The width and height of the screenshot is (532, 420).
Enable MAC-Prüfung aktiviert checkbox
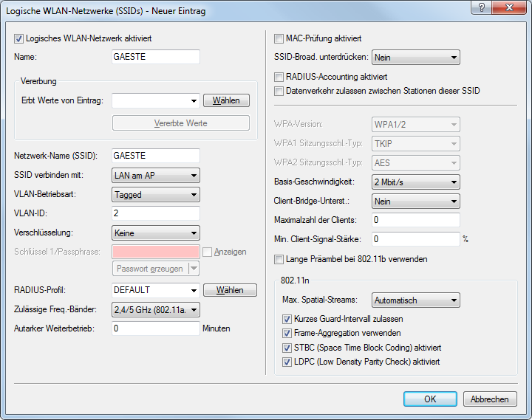pyautogui.click(x=279, y=38)
